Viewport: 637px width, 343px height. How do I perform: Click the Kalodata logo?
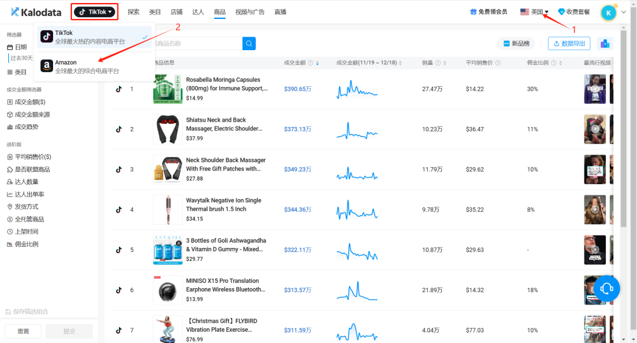click(37, 12)
